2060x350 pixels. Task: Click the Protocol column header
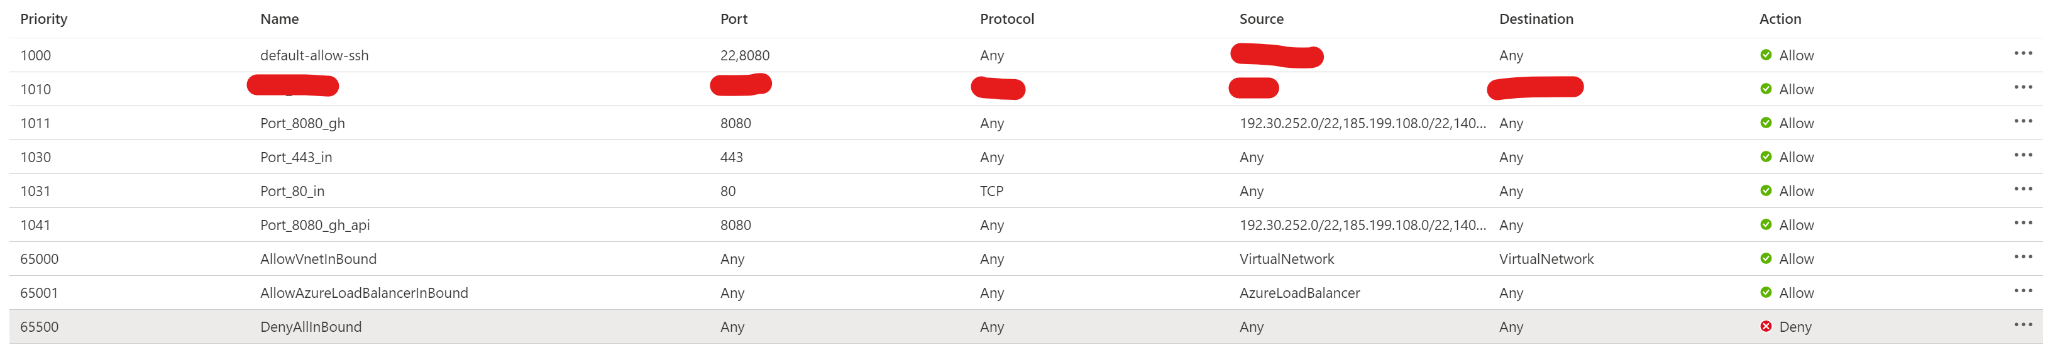pos(1007,19)
